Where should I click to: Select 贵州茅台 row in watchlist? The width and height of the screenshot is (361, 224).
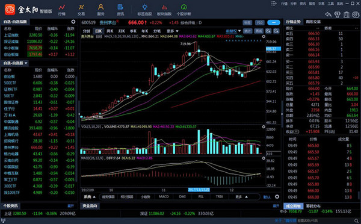[39, 148]
